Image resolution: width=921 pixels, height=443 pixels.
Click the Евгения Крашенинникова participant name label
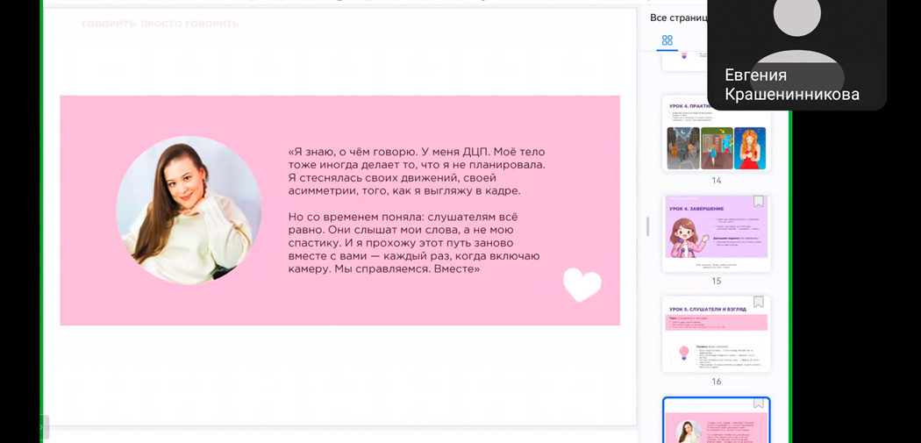pos(792,84)
